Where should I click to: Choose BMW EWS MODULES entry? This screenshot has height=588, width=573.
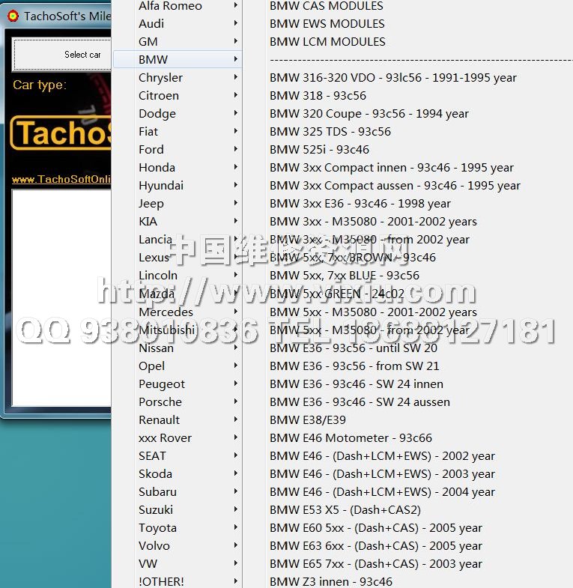tap(327, 24)
